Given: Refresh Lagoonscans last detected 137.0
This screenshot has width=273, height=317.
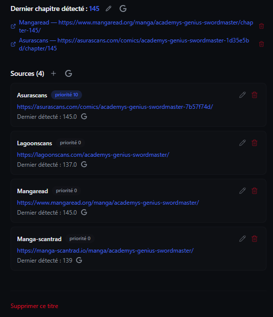Looking at the screenshot, I should [84, 164].
